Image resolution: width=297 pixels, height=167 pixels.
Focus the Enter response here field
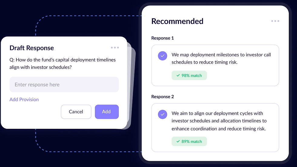[x=64, y=85]
